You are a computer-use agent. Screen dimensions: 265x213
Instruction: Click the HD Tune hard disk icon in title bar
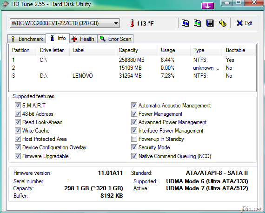pos(5,4)
